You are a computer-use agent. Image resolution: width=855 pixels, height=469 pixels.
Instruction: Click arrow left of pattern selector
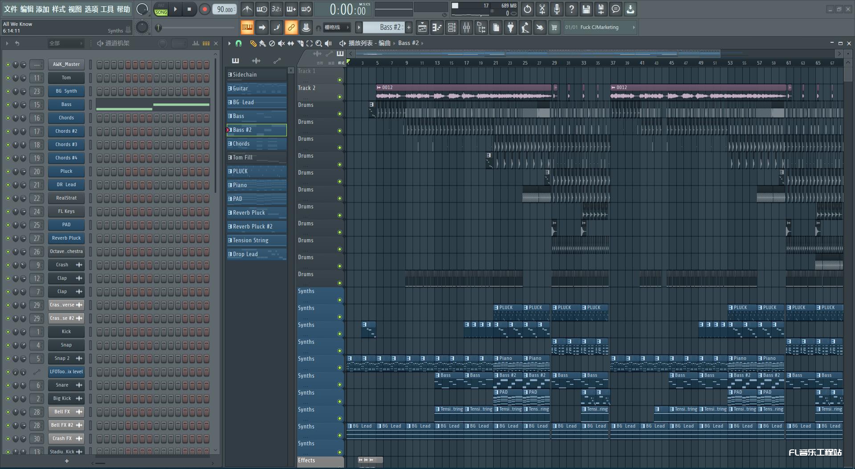tap(359, 28)
